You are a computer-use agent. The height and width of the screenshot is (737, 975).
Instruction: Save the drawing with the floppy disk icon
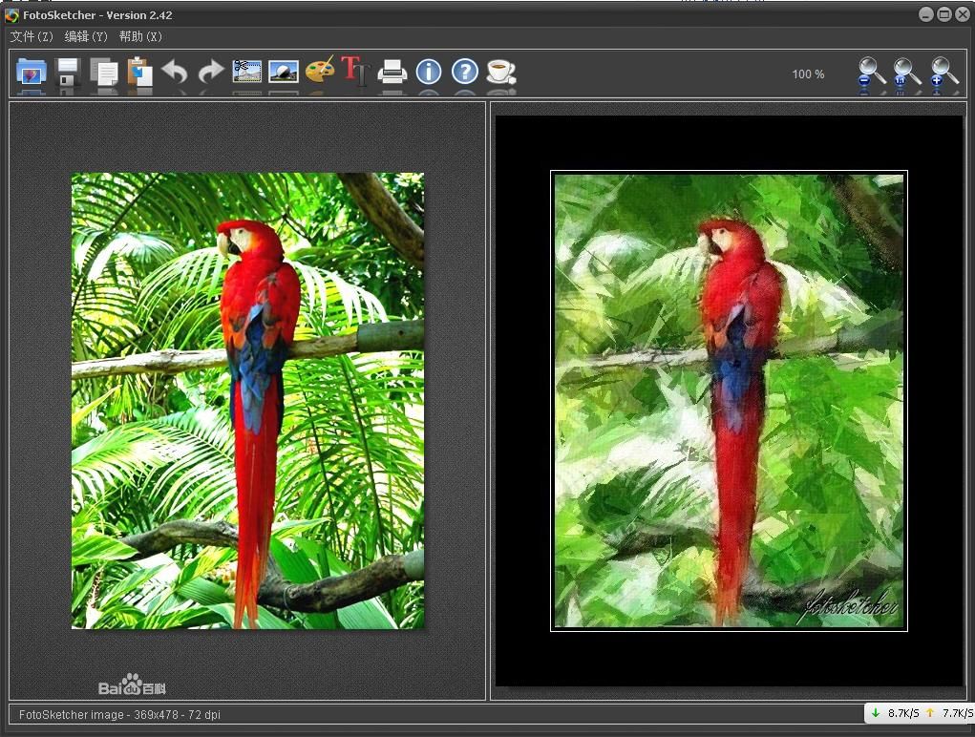click(x=68, y=73)
